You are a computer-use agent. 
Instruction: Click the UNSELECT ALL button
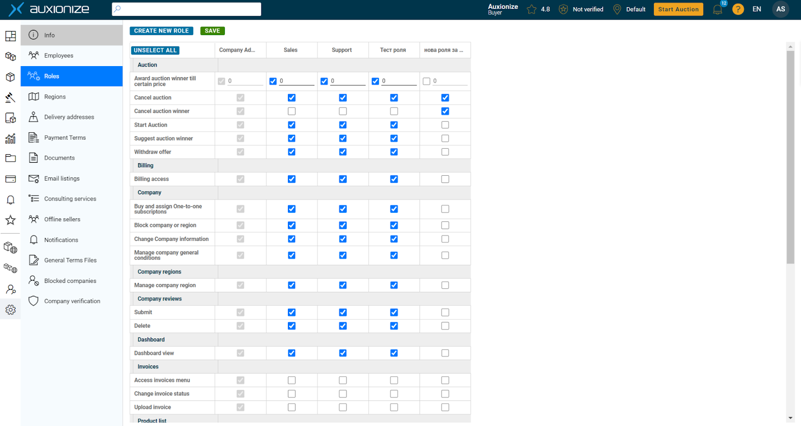click(x=155, y=51)
